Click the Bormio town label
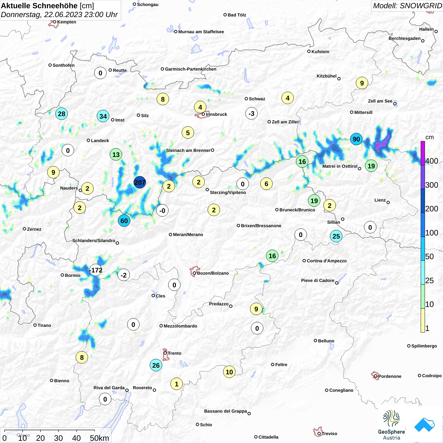 tap(72, 275)
